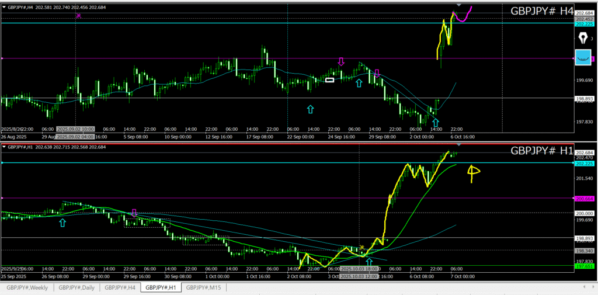Click the chart shift triangle atop H4 chart
The image size is (598, 295).
click(x=458, y=5)
